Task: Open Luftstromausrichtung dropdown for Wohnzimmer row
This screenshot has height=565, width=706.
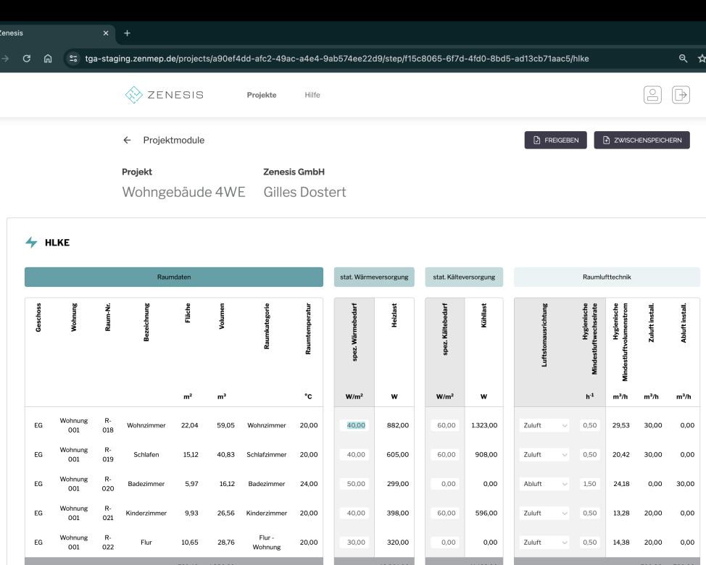Action: point(545,426)
